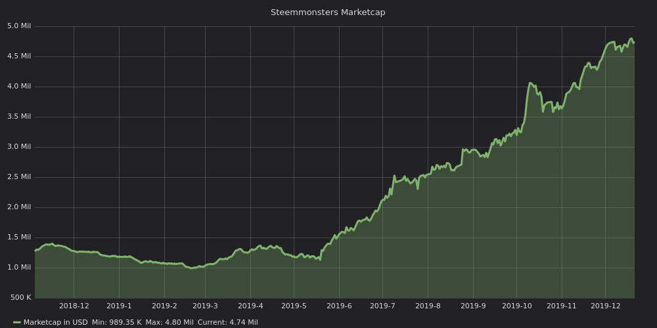The height and width of the screenshot is (328, 657).
Task: Select the 2018-12 x-axis date label
Action: (74, 306)
